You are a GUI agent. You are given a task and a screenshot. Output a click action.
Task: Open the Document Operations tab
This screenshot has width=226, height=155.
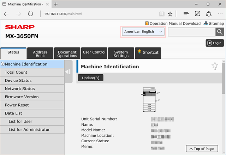coord(67,53)
